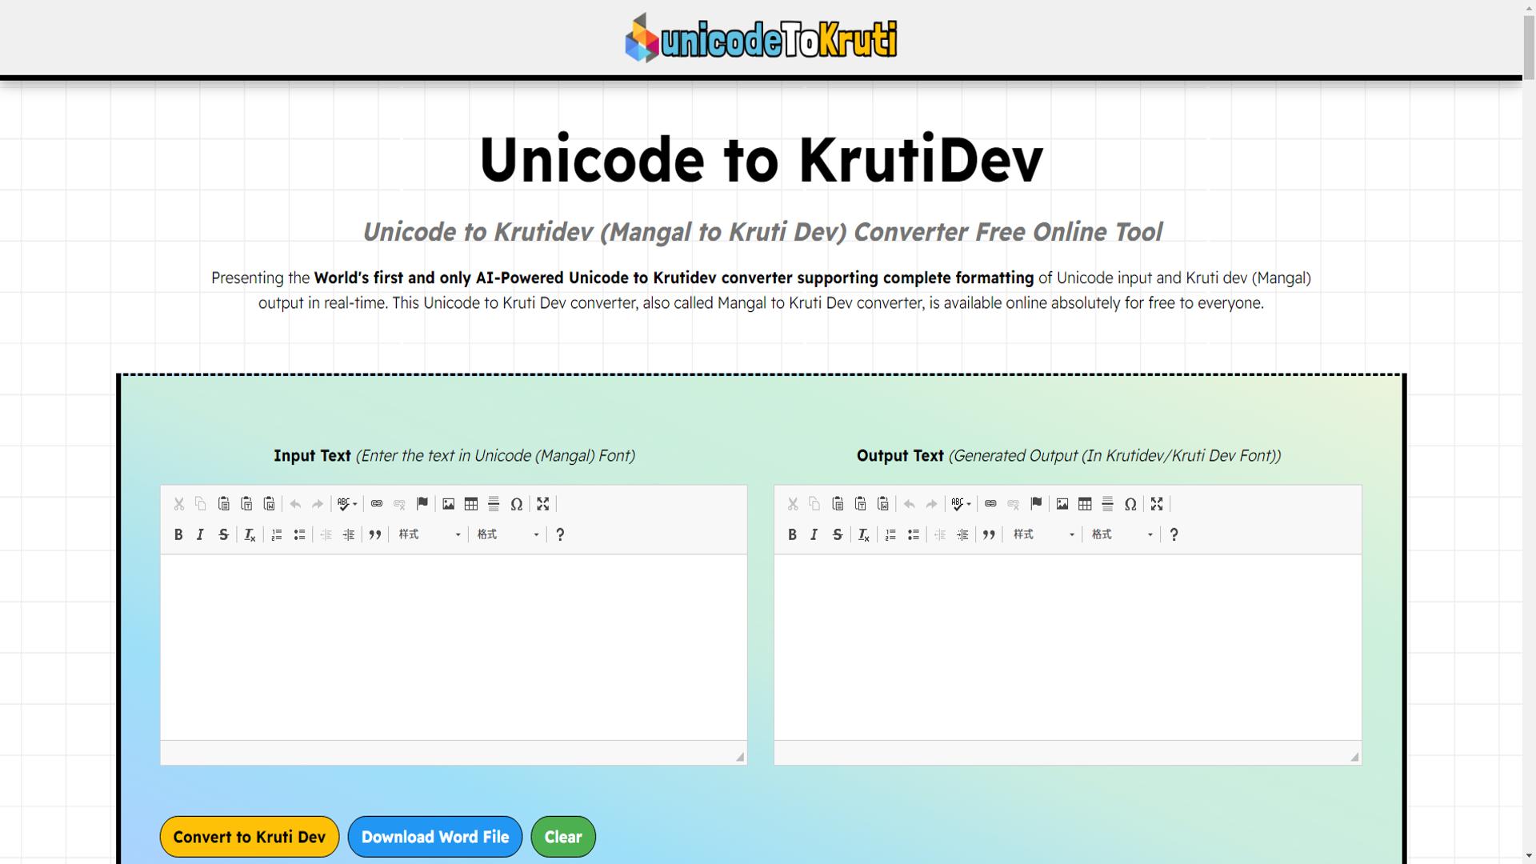Maximize the output editor

[1157, 504]
